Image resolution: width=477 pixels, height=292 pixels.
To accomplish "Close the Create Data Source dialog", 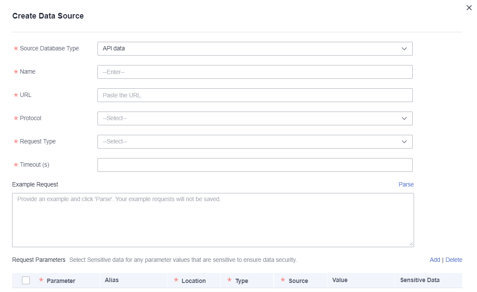I will pyautogui.click(x=469, y=8).
